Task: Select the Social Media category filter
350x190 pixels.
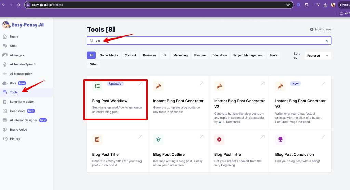Action: (x=109, y=55)
